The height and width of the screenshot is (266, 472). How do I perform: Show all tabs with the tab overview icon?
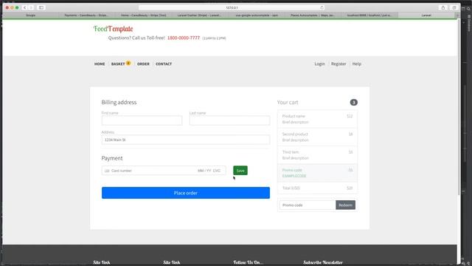454,7
